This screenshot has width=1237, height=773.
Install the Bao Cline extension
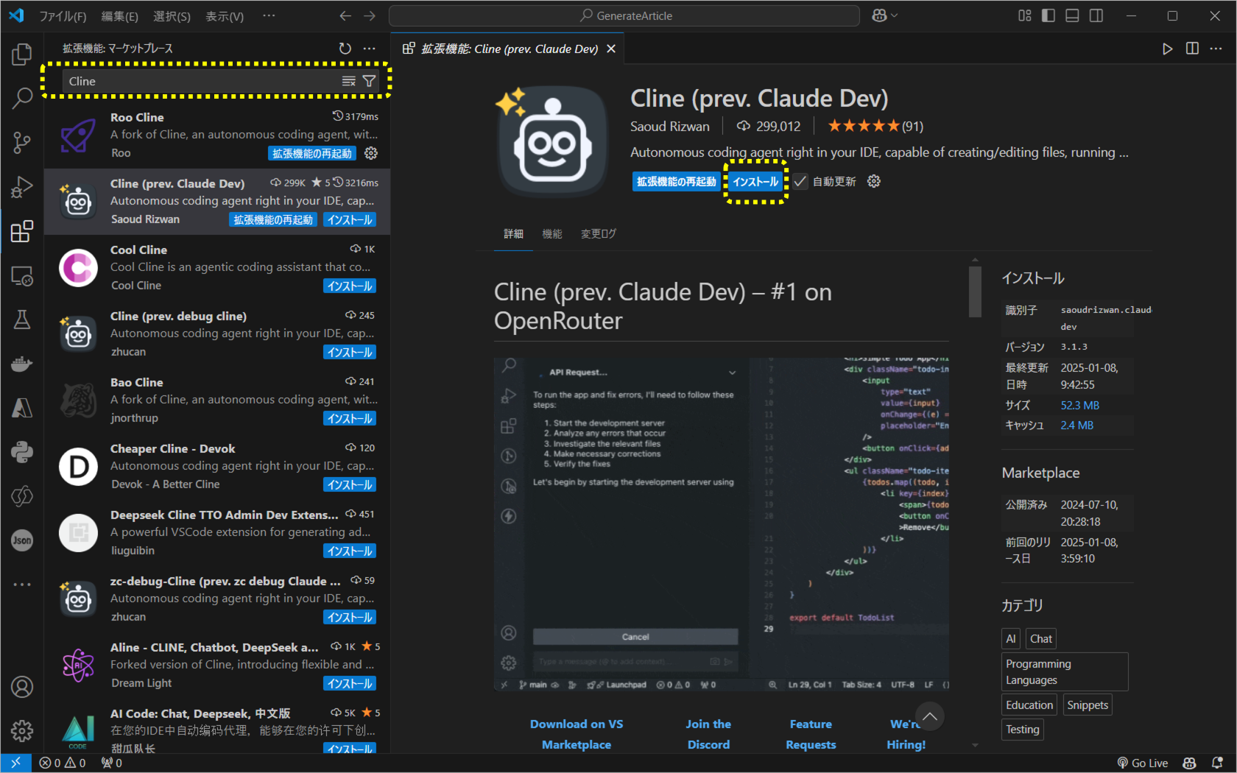[350, 418]
